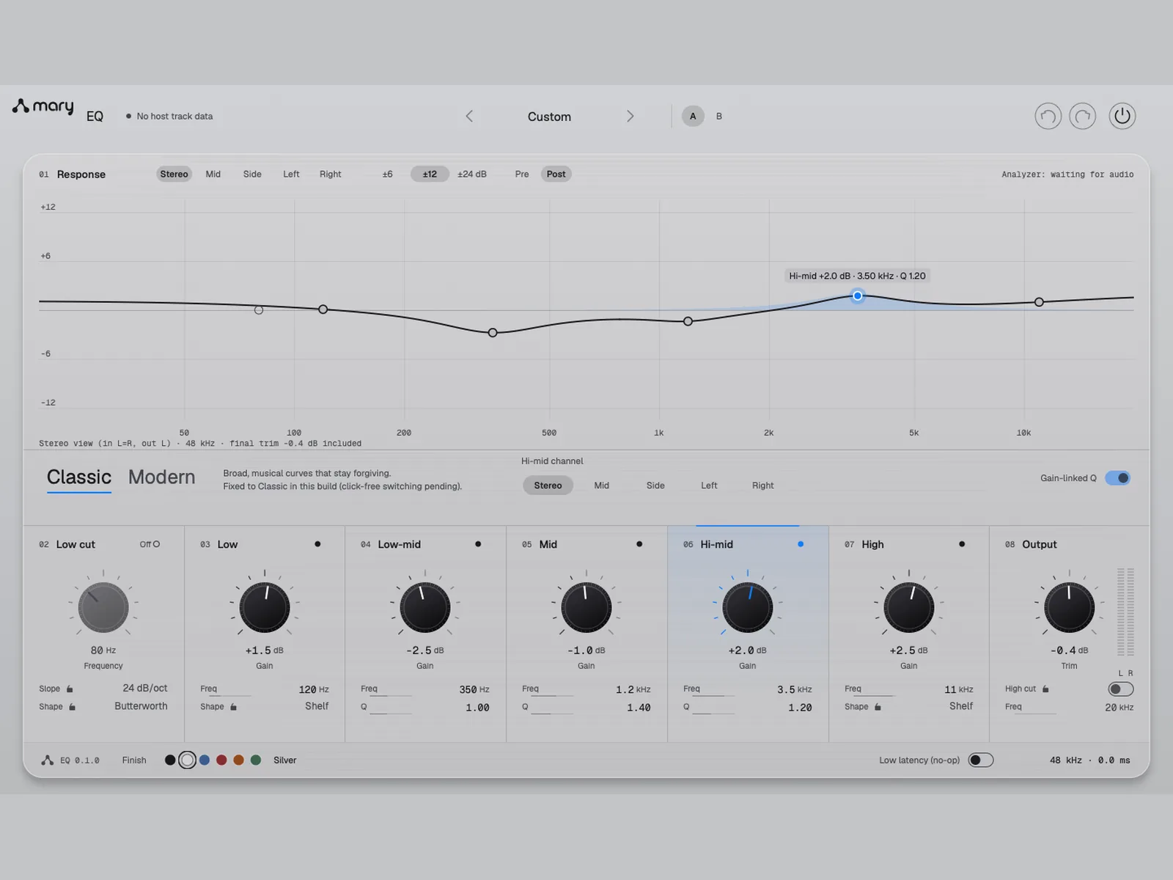Set response range to ±24 dB
The image size is (1173, 880).
pos(472,175)
